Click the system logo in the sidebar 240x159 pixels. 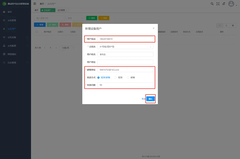(4, 4)
